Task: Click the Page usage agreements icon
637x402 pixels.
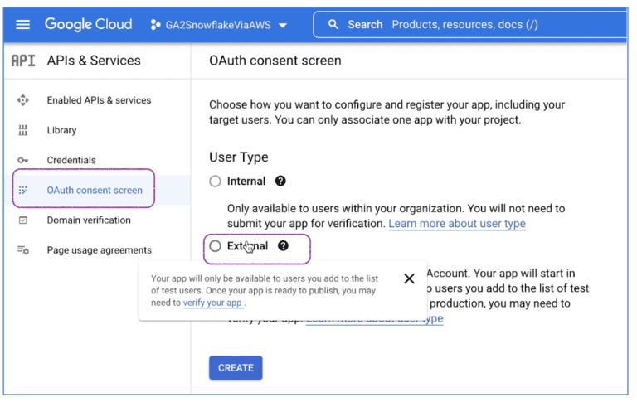Action: coord(22,250)
